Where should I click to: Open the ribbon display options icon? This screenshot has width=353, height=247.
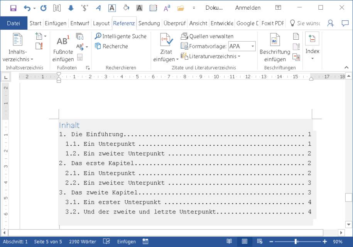278,8
